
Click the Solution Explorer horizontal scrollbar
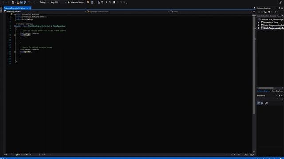266,88
